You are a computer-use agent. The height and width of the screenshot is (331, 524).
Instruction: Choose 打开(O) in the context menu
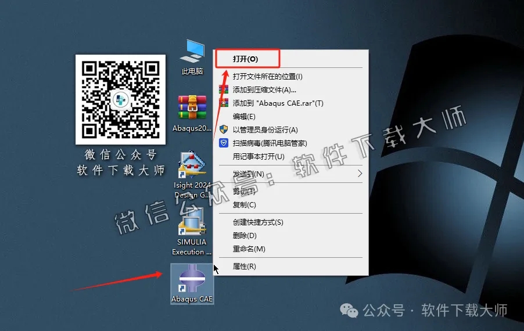click(x=290, y=59)
